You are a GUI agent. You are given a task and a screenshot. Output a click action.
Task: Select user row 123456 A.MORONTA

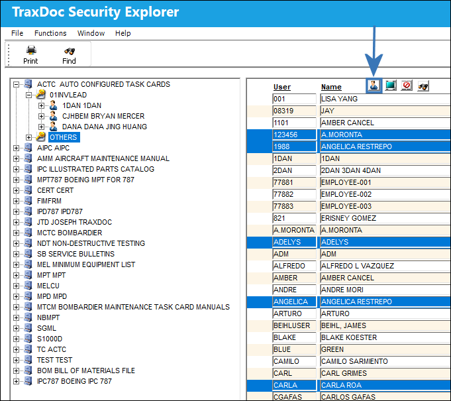tap(348, 135)
